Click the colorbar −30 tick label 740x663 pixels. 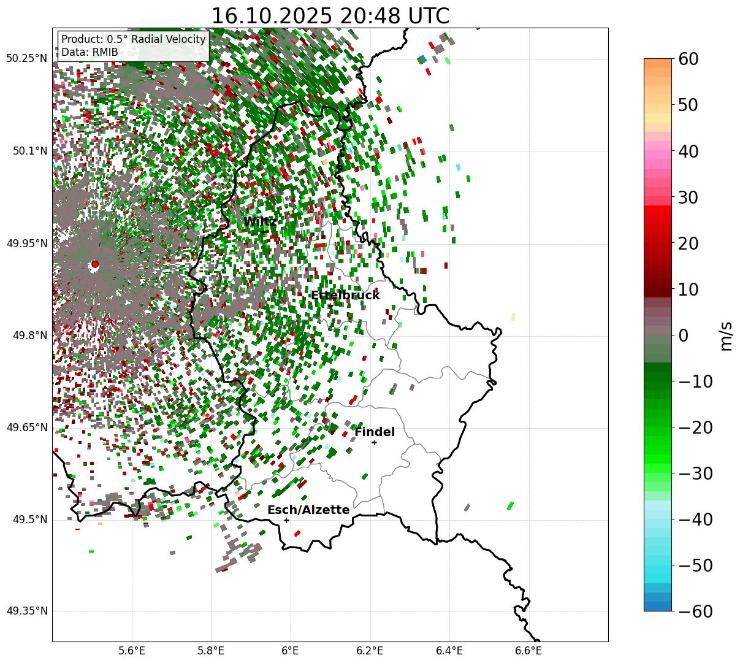[695, 473]
